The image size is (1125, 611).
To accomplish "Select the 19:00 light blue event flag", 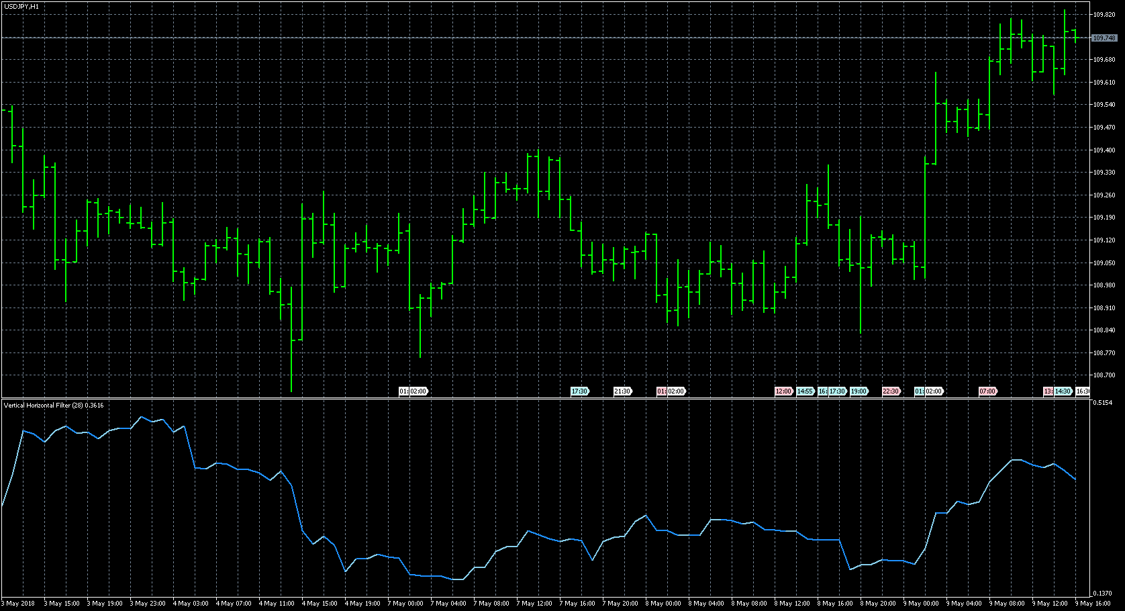I will click(859, 391).
